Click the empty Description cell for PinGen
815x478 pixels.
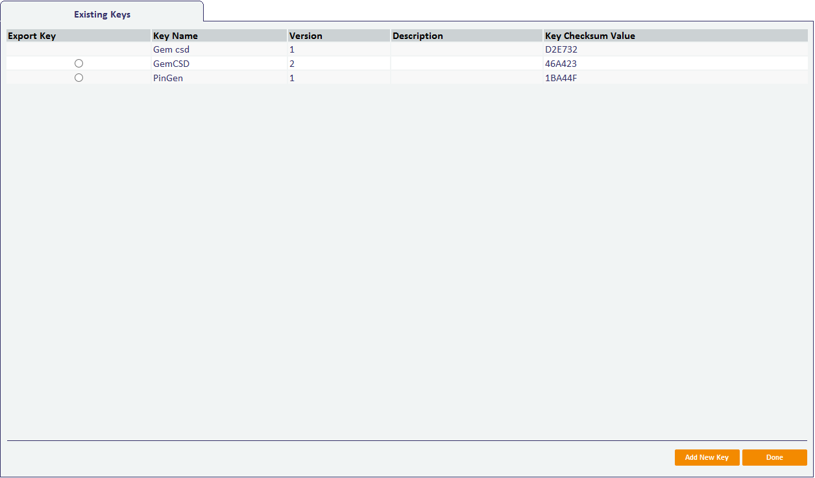(x=467, y=79)
